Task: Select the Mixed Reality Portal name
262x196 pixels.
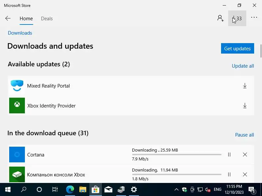Action: 48,86
